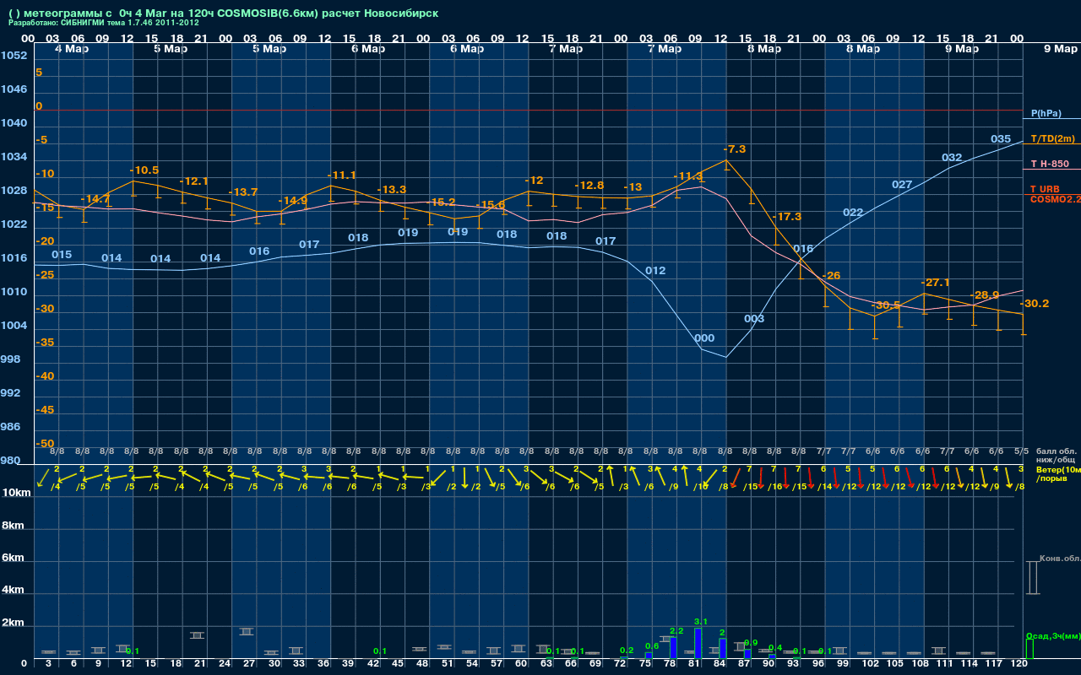Click the COSMO2.2 legend text
Viewport: 1081px width, 675px height.
(1055, 199)
